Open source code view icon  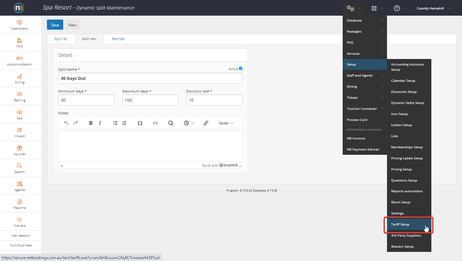tap(156, 123)
